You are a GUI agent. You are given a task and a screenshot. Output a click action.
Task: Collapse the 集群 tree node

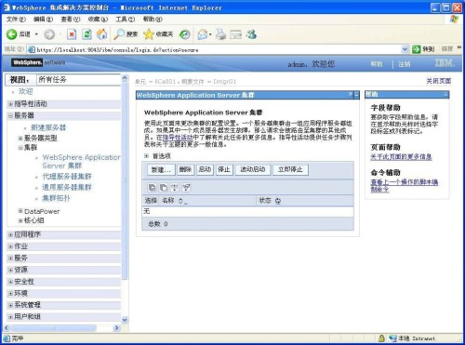pyautogui.click(x=20, y=148)
